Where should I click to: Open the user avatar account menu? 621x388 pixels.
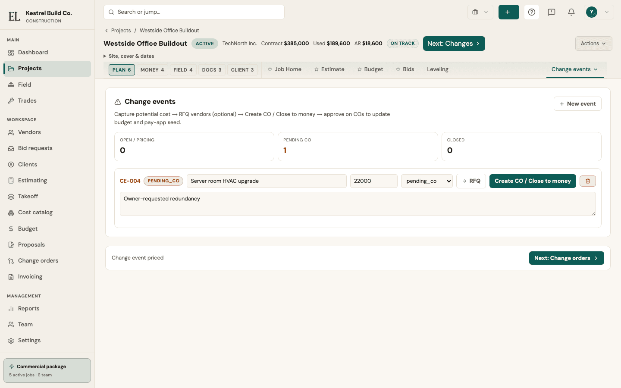[599, 12]
